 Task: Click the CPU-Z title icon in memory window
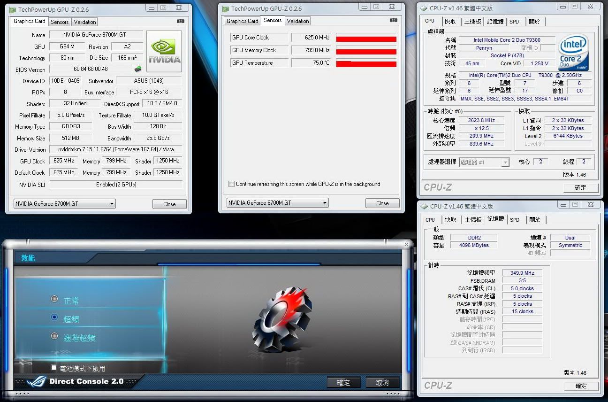point(424,206)
